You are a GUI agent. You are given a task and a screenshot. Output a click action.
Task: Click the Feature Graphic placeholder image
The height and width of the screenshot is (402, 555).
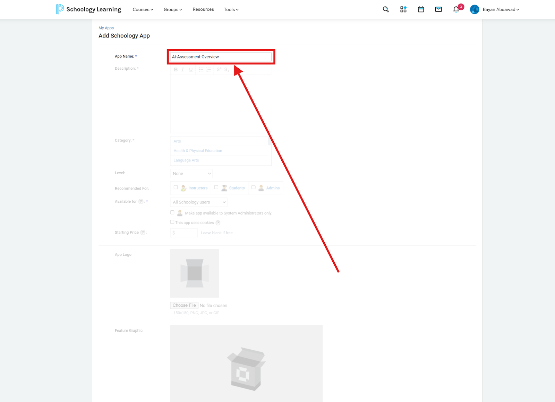coord(246,364)
